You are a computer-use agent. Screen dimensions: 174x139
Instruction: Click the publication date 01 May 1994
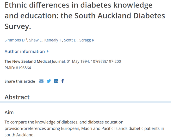[x=79, y=61]
